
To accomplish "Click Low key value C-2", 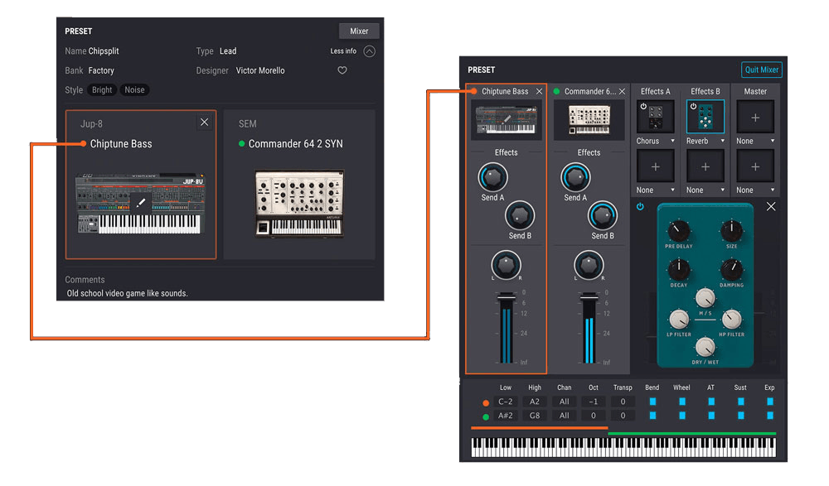I will [506, 402].
